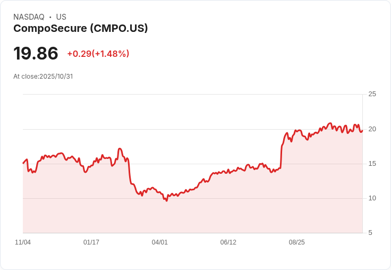This screenshot has height=270, width=391.
Task: Click the NASDAQ exchange label
Action: click(x=29, y=17)
